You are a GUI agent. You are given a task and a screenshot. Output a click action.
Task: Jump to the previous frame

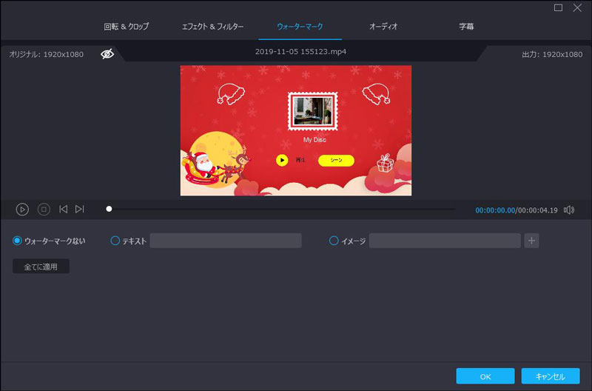63,210
